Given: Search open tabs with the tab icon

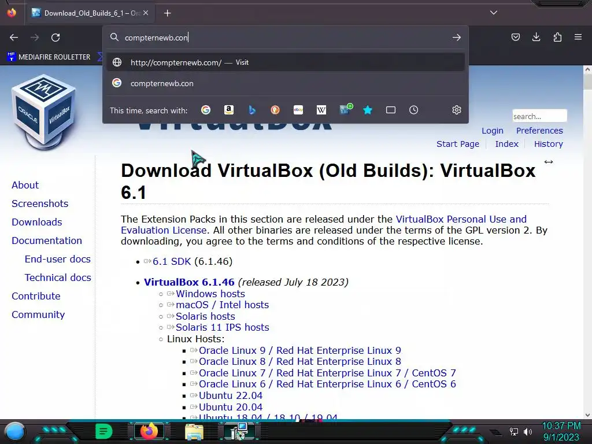Looking at the screenshot, I should pos(391,110).
